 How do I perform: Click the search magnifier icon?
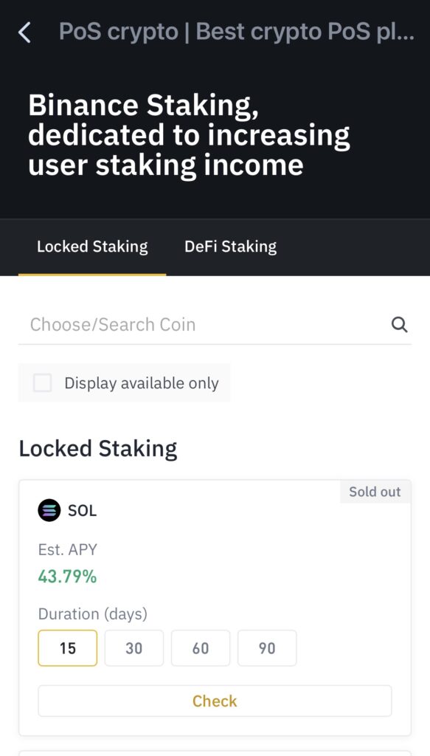(399, 325)
